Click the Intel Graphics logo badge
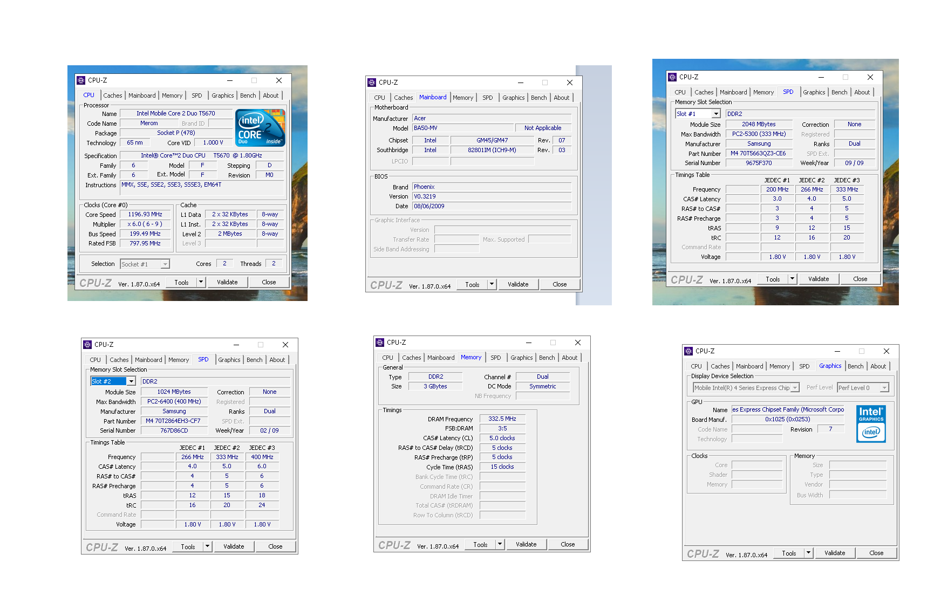The image size is (941, 602). coord(871,424)
